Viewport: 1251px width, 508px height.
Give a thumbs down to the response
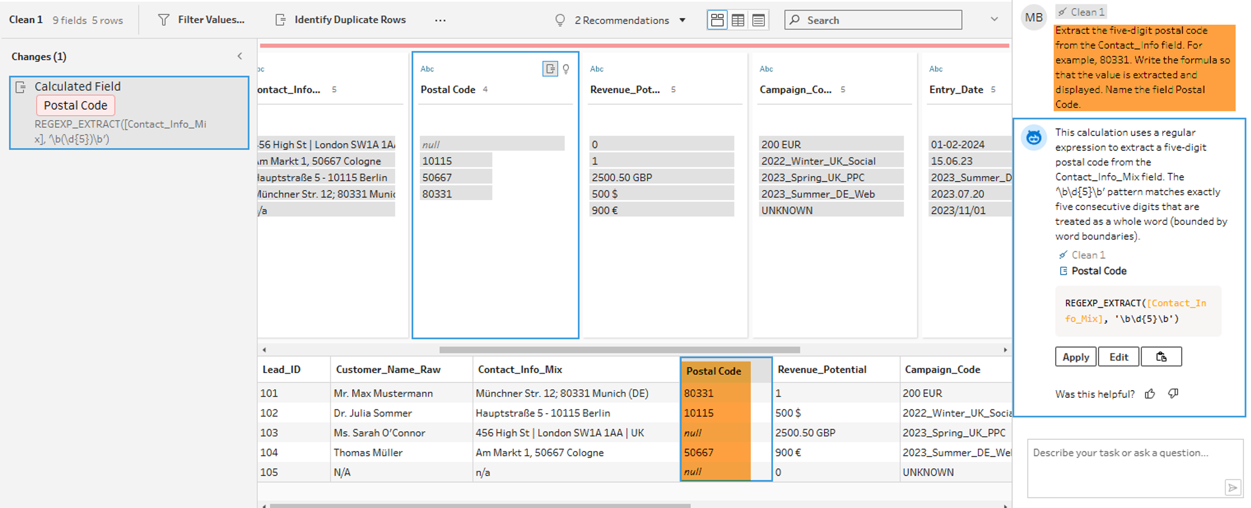1173,394
